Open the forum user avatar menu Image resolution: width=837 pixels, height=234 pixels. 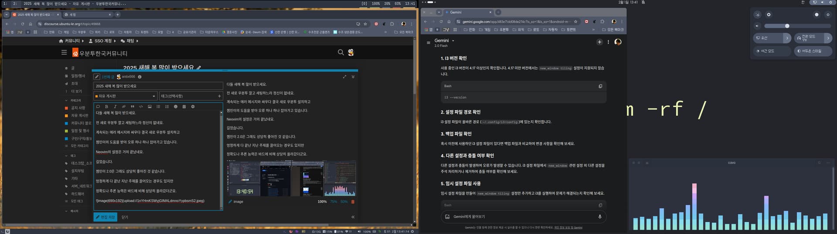pyautogui.click(x=351, y=52)
